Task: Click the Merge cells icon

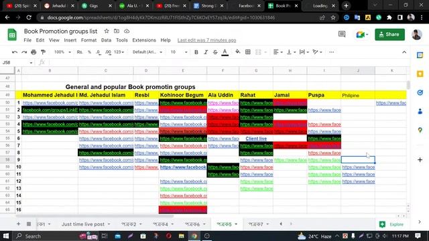Action: tap(258, 52)
